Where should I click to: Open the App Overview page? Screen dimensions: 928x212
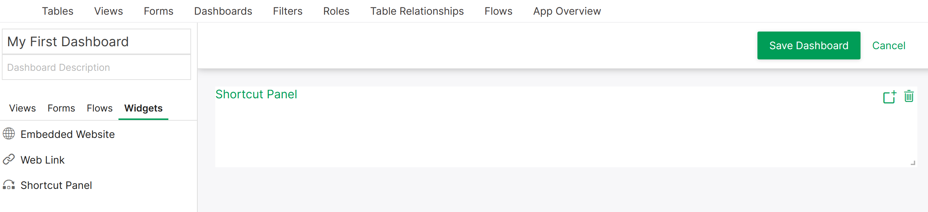(x=567, y=11)
